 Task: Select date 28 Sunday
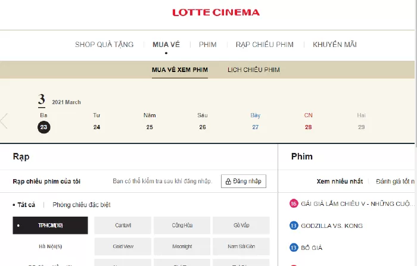pyautogui.click(x=308, y=127)
